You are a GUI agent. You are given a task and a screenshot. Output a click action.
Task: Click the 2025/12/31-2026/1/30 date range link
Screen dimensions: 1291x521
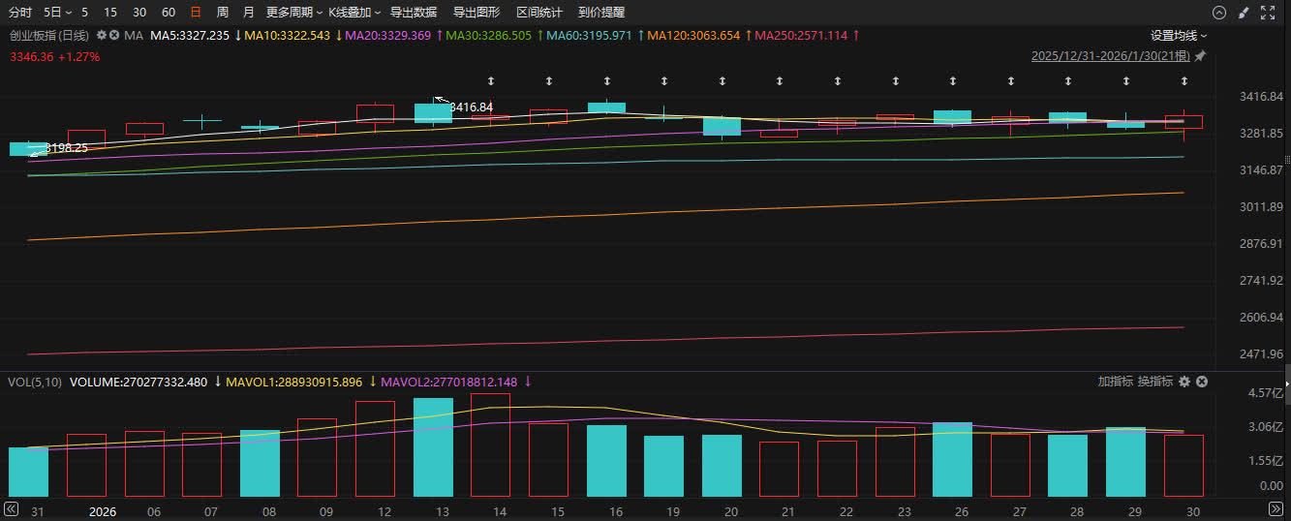pos(1111,56)
